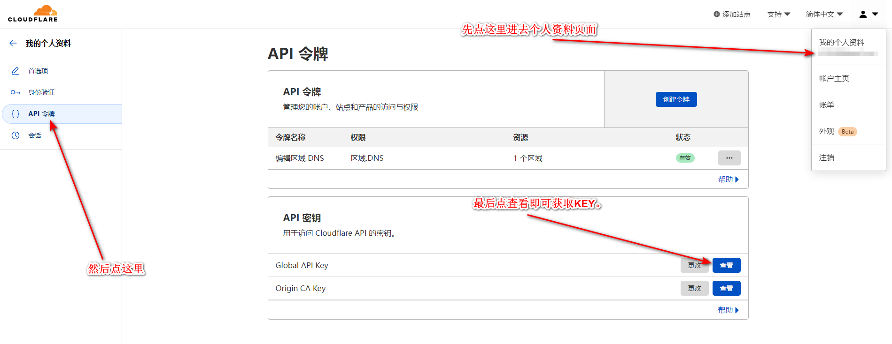Click the key icon beside 身份验证
Image resolution: width=892 pixels, height=344 pixels.
click(x=16, y=92)
